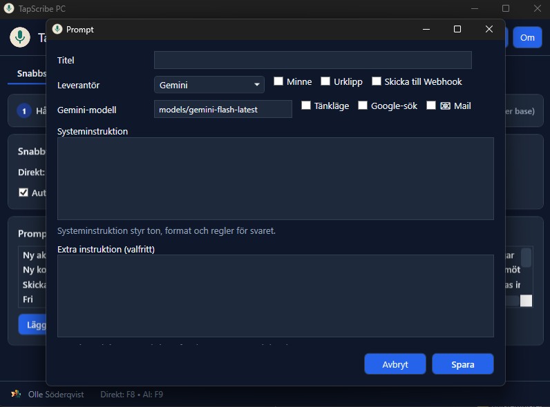Image resolution: width=550 pixels, height=407 pixels.
Task: Click 'Direkt: F8 • AI: F9' status text
Action: click(131, 395)
